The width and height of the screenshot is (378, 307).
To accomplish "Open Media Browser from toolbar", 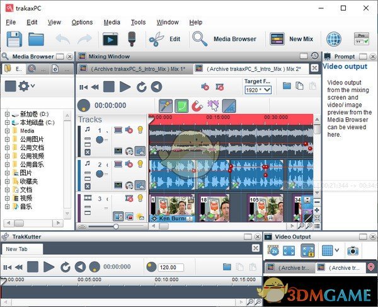I will coord(224,39).
